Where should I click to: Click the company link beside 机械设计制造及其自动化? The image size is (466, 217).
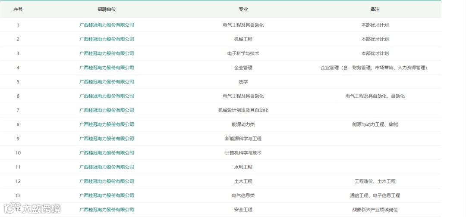107,110
